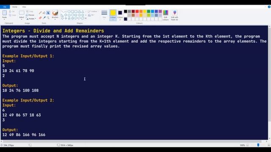
Task: Open the shape Fill dropdown
Action: click(x=91, y=15)
